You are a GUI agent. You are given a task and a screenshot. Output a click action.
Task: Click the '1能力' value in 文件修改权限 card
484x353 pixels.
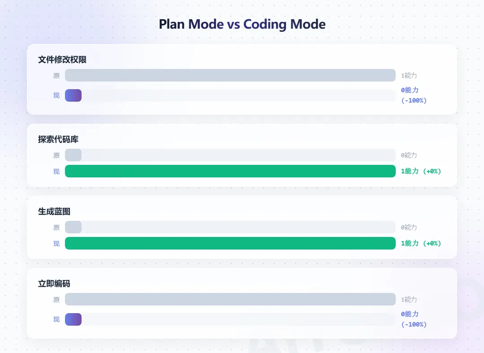[409, 76]
